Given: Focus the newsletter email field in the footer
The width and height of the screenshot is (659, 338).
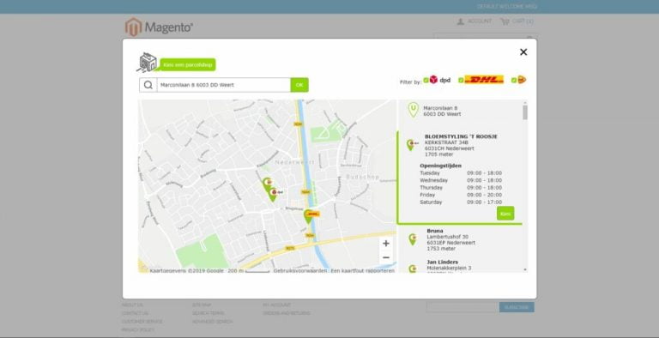Looking at the screenshot, I should (463, 307).
